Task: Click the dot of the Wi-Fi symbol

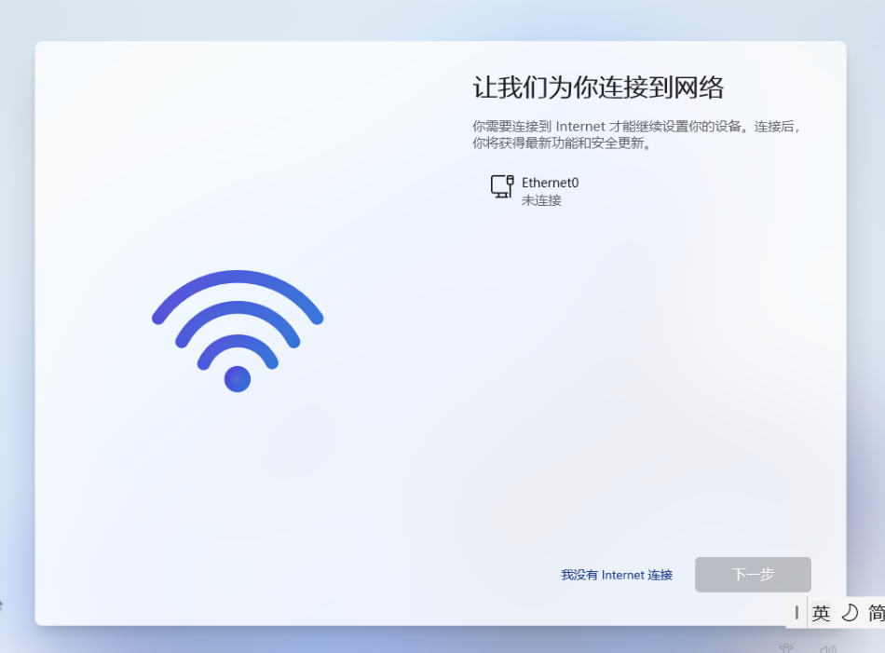Action: coord(238,379)
